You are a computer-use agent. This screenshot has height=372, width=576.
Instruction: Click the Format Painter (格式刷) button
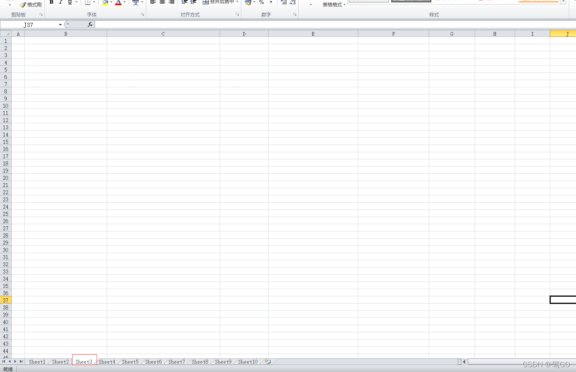click(31, 4)
